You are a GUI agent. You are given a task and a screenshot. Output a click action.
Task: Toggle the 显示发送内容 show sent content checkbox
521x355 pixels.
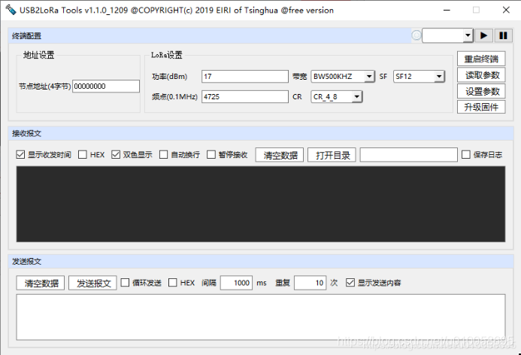[350, 283]
